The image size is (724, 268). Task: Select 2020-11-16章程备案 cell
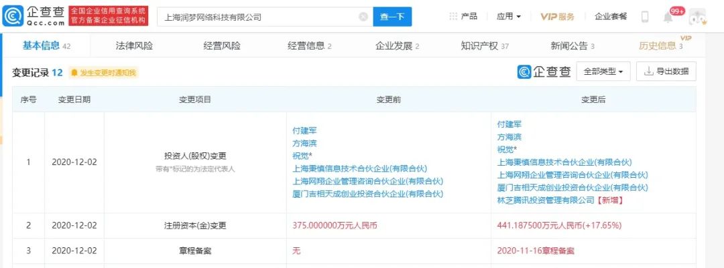point(536,251)
